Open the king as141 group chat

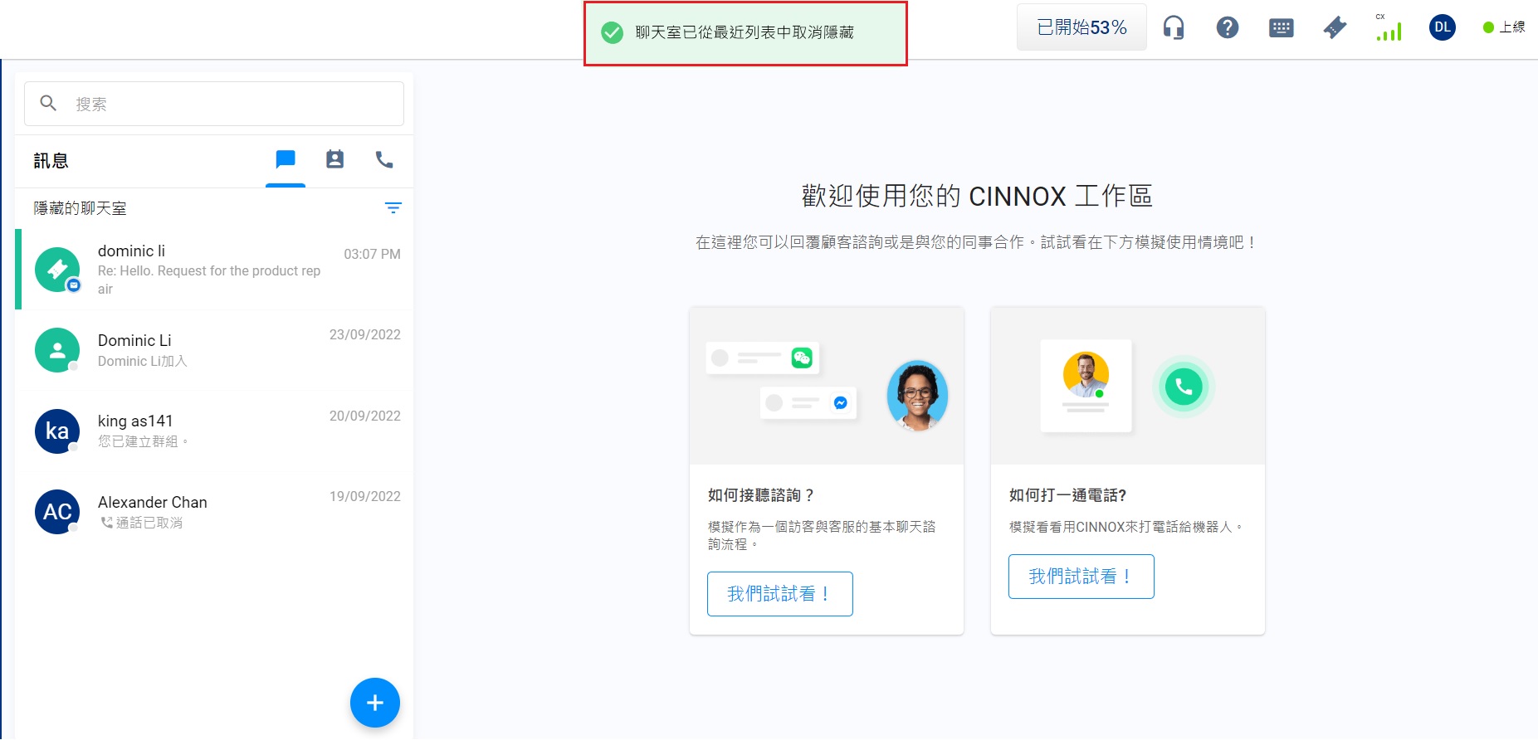click(214, 431)
